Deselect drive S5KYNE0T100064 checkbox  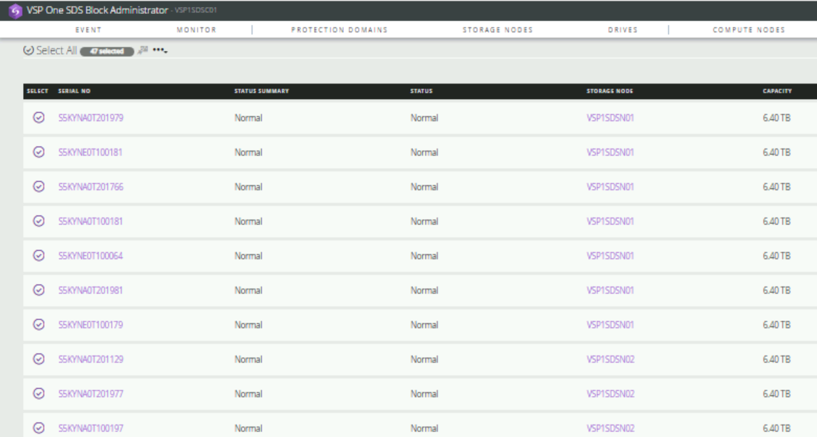(x=39, y=255)
